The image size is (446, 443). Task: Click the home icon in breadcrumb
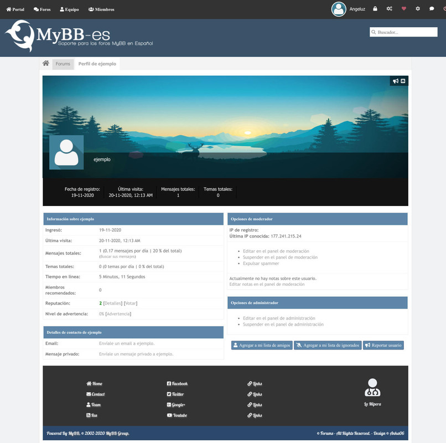[46, 64]
